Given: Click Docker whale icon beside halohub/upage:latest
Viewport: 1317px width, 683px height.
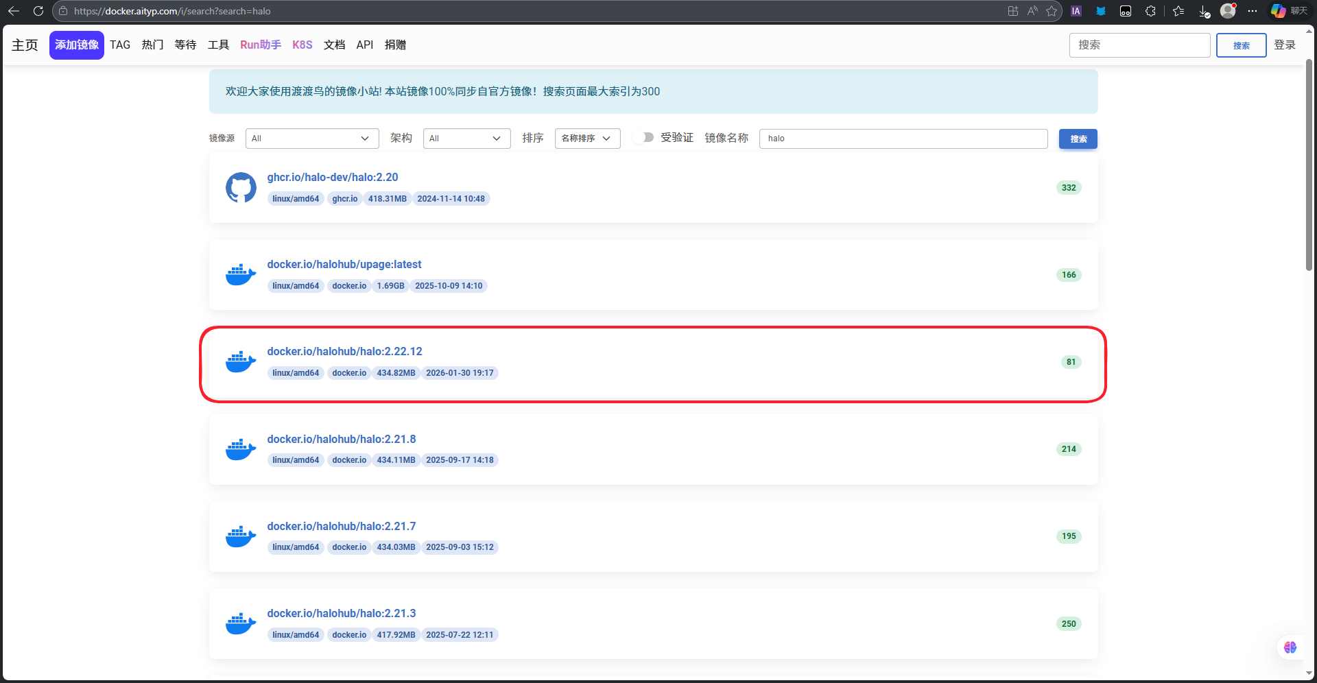Looking at the screenshot, I should tap(241, 274).
